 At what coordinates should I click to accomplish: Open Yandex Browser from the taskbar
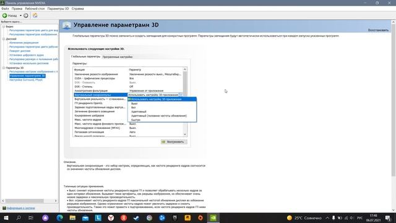111,218
